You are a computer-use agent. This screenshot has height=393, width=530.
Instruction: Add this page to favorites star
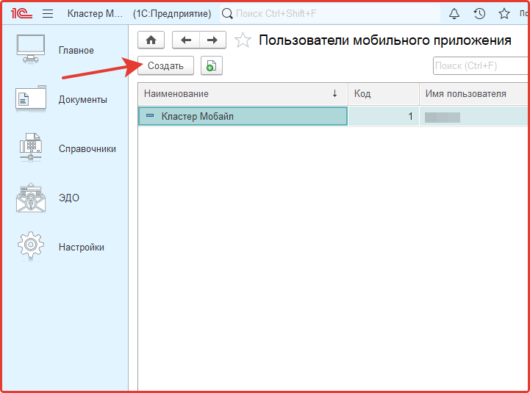point(243,40)
